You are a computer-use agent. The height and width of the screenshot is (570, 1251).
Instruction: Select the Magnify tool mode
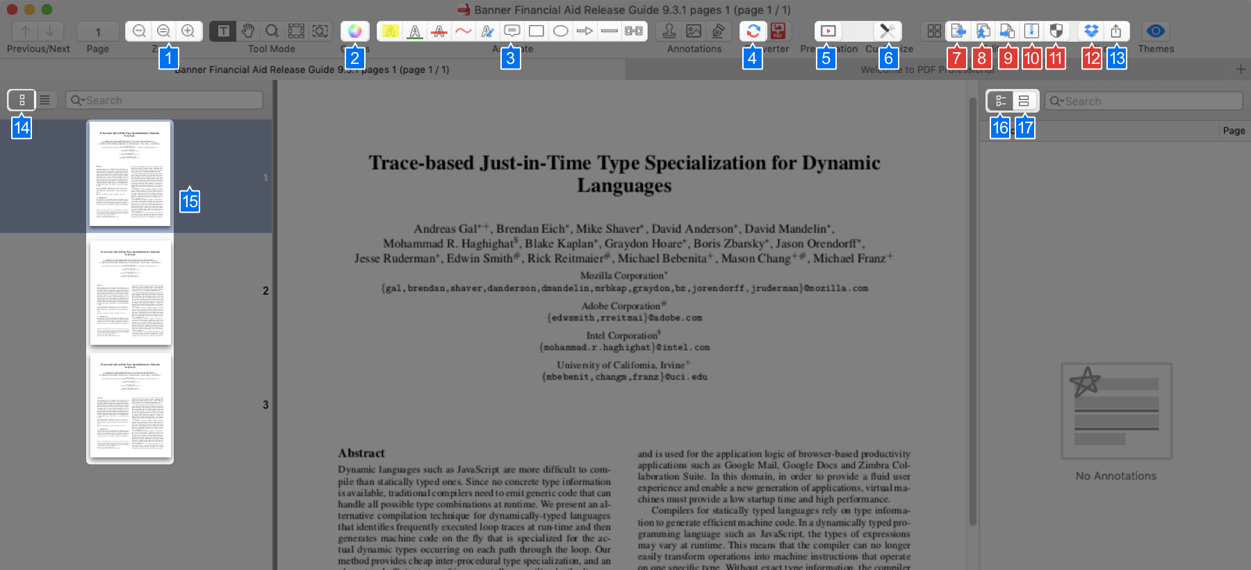272,31
